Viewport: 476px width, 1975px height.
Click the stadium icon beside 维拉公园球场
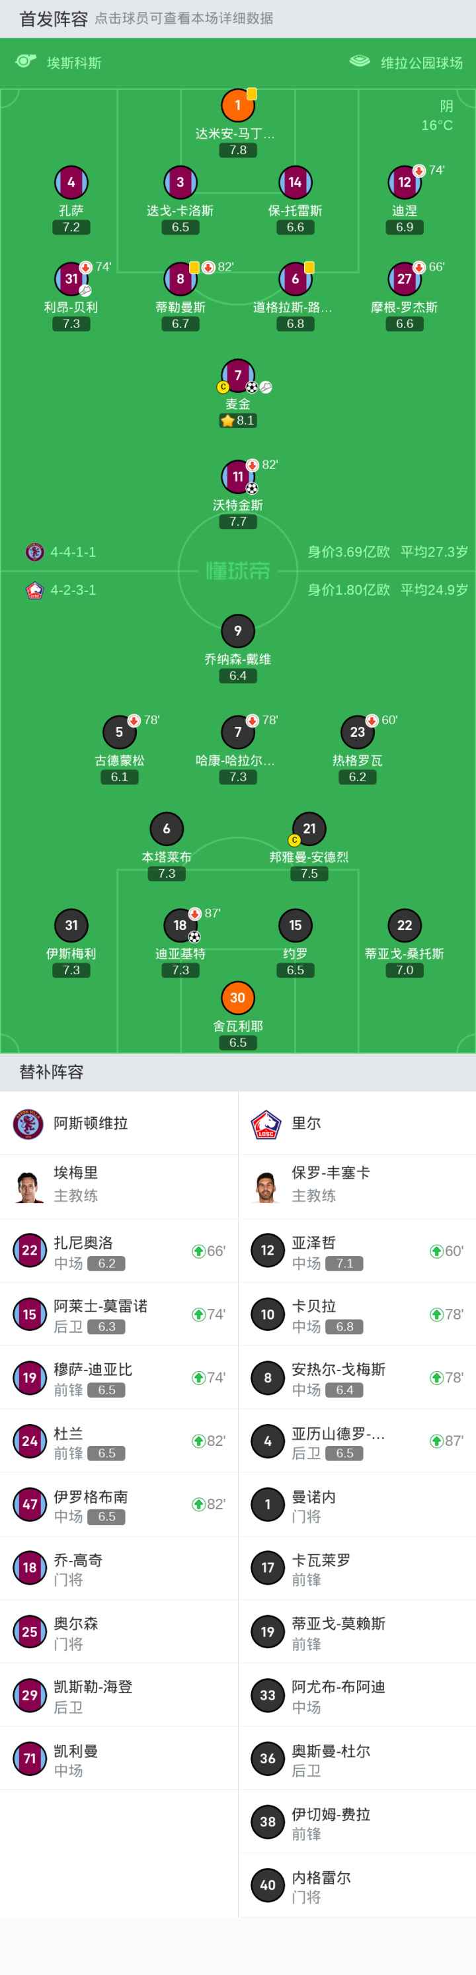click(360, 62)
